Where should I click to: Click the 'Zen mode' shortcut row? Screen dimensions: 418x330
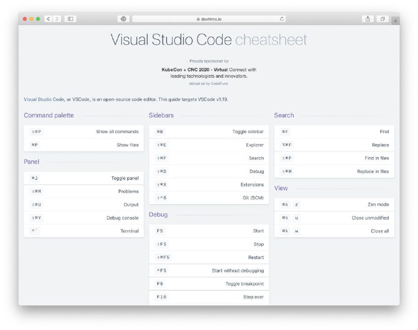tap(334, 205)
